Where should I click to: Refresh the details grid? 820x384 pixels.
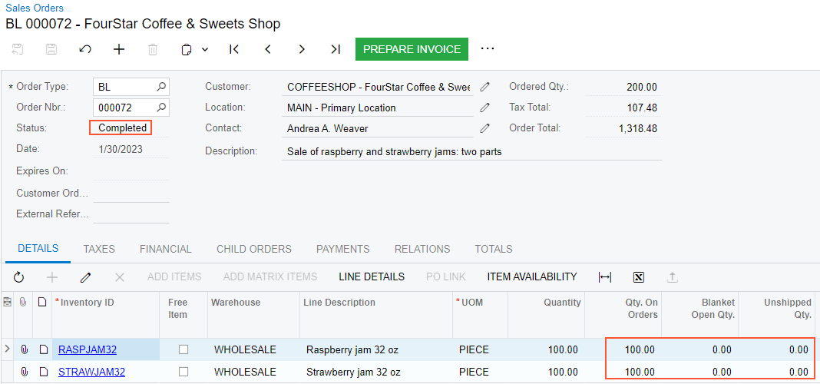coord(19,277)
